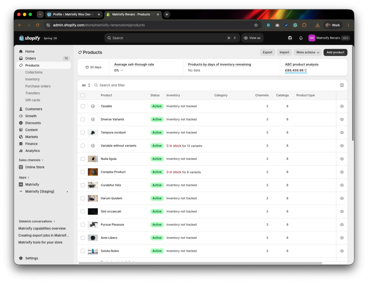This screenshot has width=368, height=283.
Task: Click the Online Store icon
Action: point(21,167)
